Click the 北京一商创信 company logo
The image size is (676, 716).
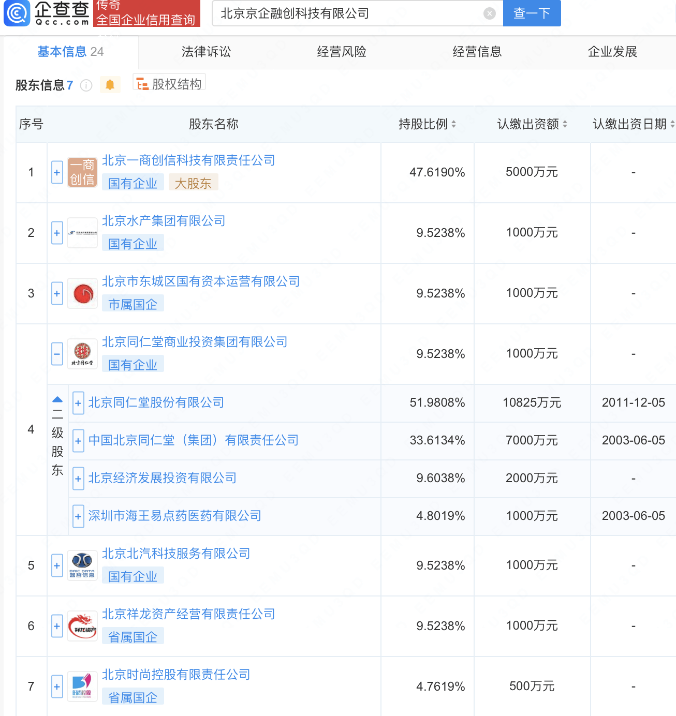(x=82, y=172)
